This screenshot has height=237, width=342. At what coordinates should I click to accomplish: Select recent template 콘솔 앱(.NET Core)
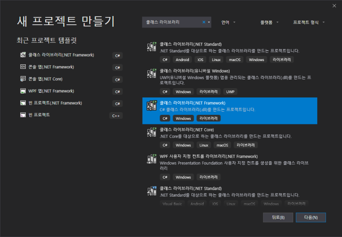(46, 79)
